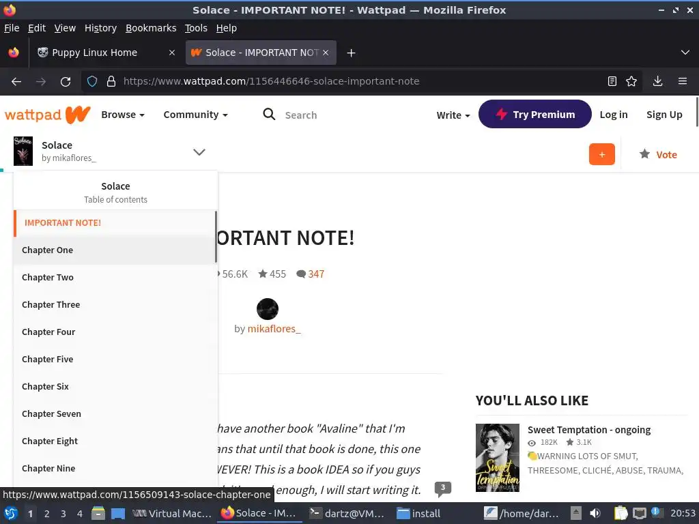Switch to the Puppy Linux Home tab
699x524 pixels.
click(x=104, y=53)
